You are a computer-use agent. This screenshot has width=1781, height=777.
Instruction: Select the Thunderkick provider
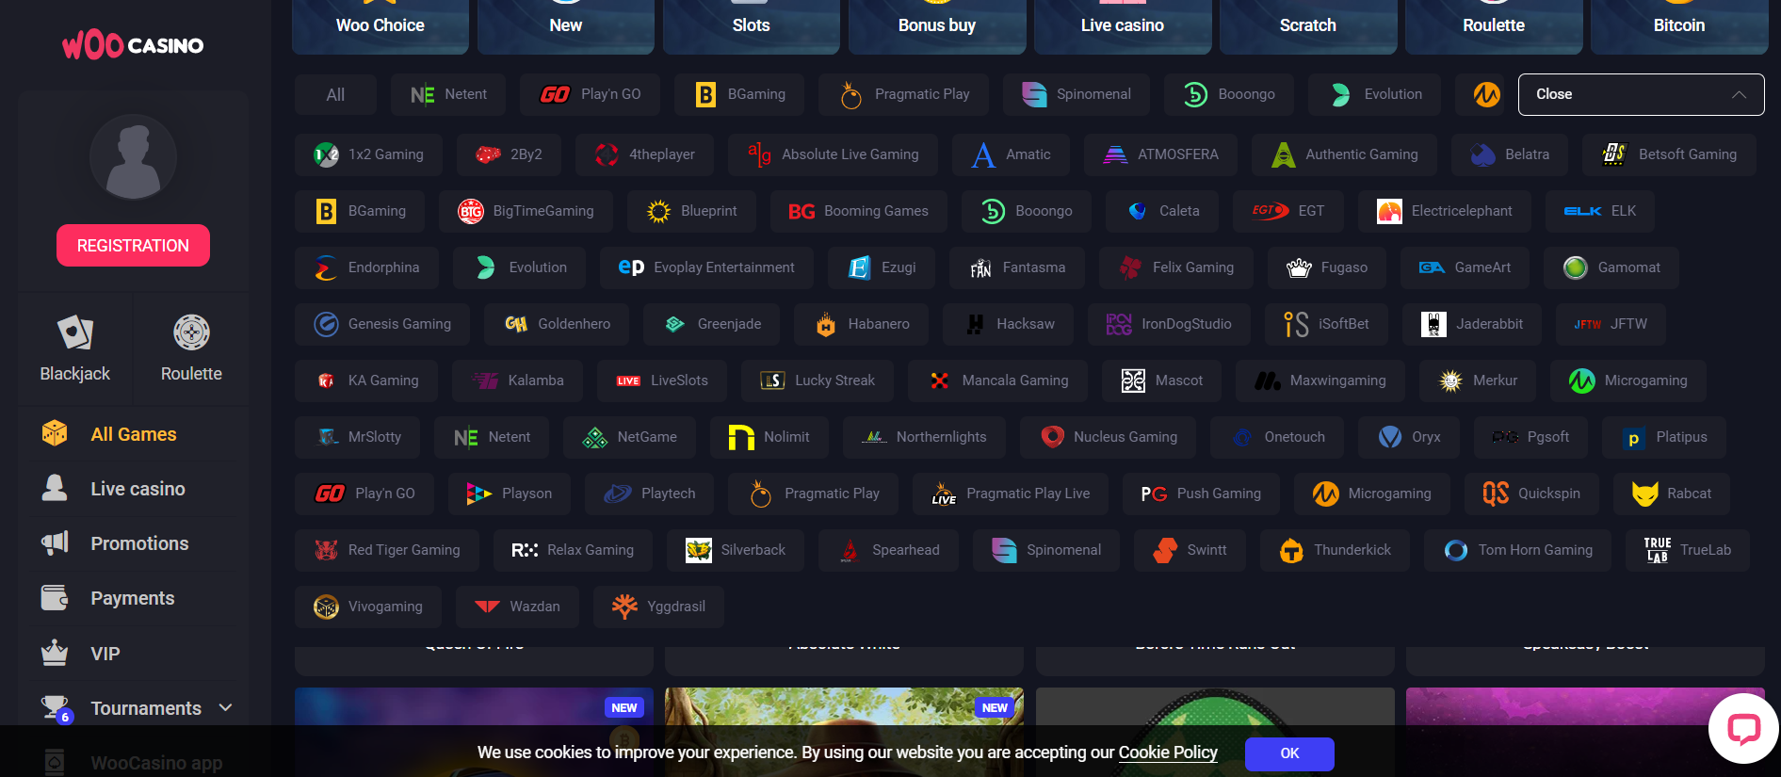(x=1335, y=550)
